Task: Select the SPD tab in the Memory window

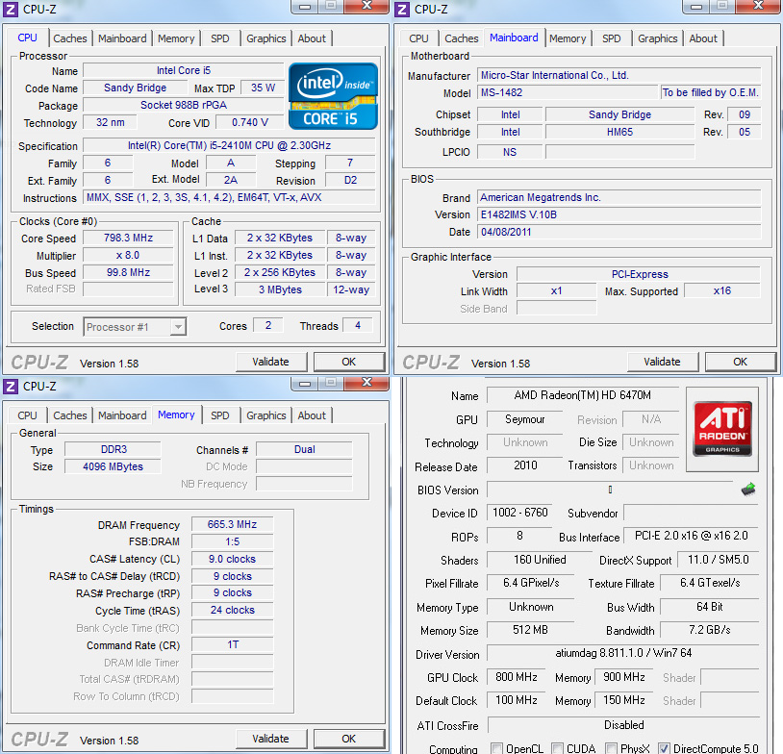Action: [x=219, y=415]
